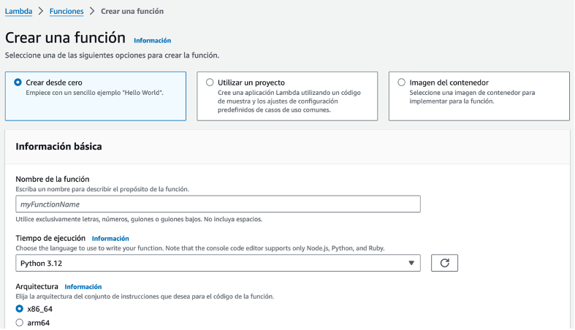
Task: Choose the x86_64 architecture radio button
Action: pos(20,309)
